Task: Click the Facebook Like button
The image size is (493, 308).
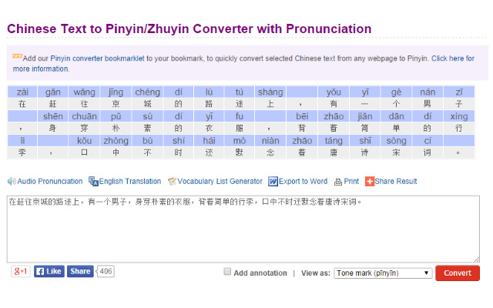Action: [49, 271]
